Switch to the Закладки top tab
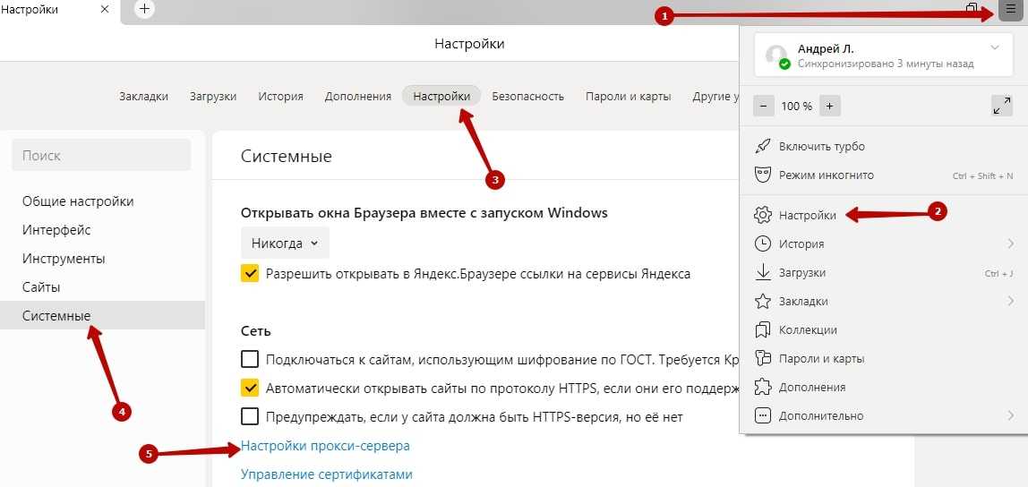1028x487 pixels. pyautogui.click(x=143, y=97)
